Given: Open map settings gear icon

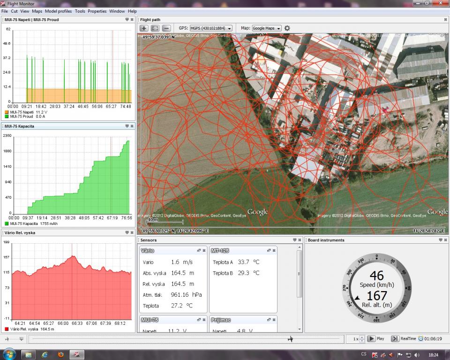Looking at the screenshot, I should [287, 28].
